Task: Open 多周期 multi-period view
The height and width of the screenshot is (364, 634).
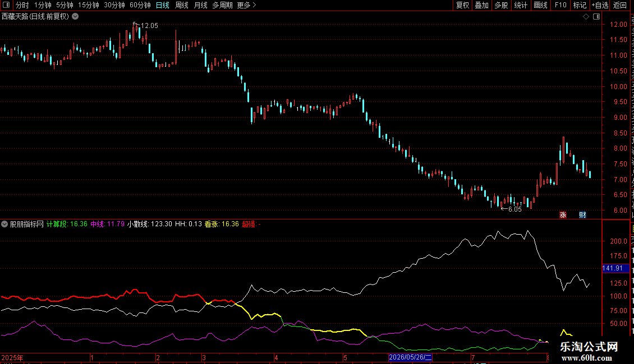Action: coord(222,5)
